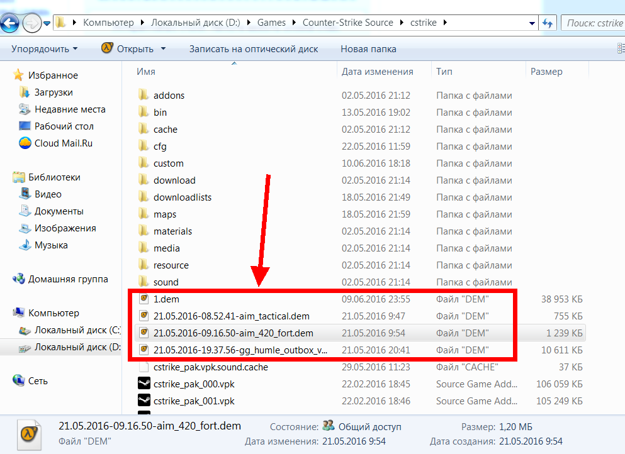Open the Сеть network icon

18,380
